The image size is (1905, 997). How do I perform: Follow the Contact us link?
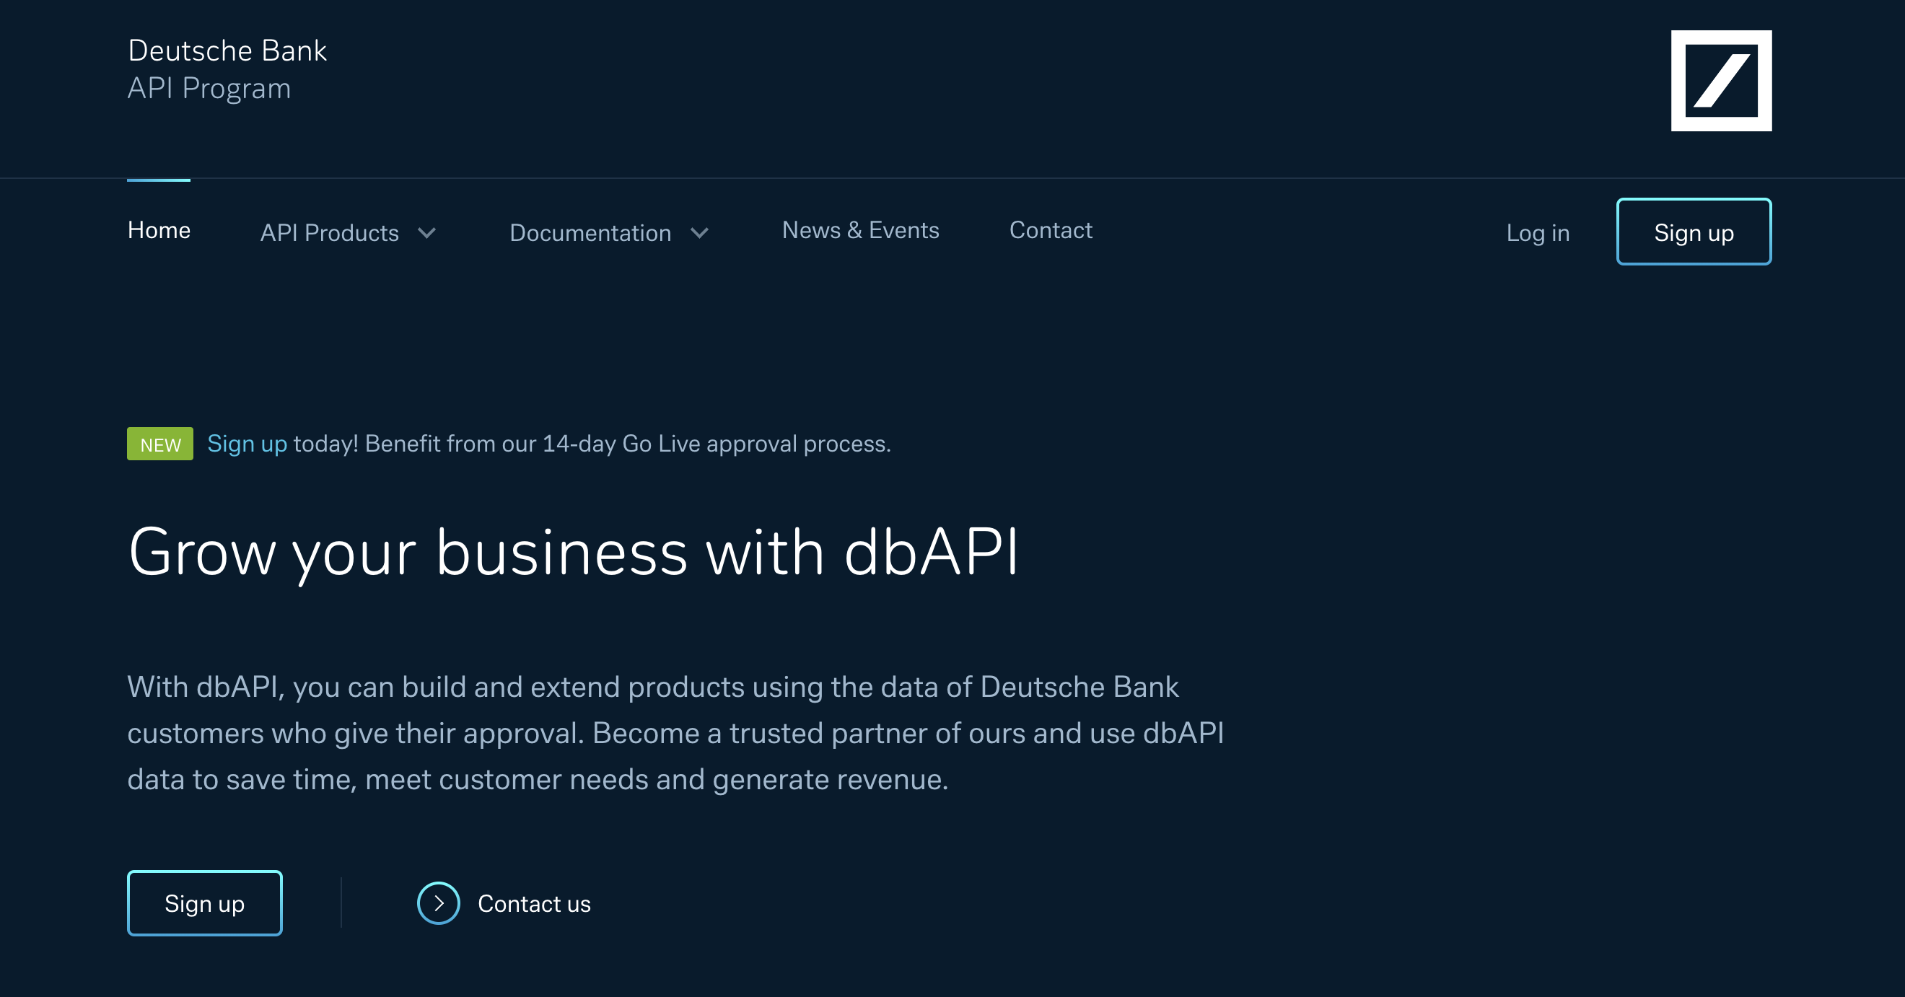coord(534,903)
